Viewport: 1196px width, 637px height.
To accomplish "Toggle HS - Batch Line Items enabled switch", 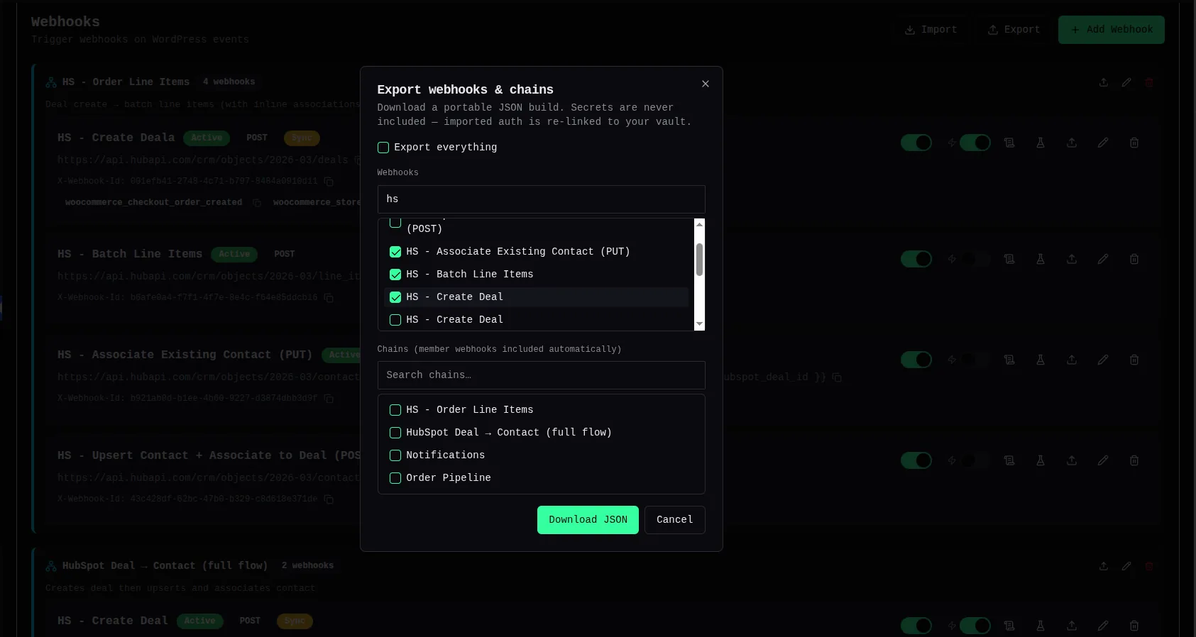I will point(916,259).
